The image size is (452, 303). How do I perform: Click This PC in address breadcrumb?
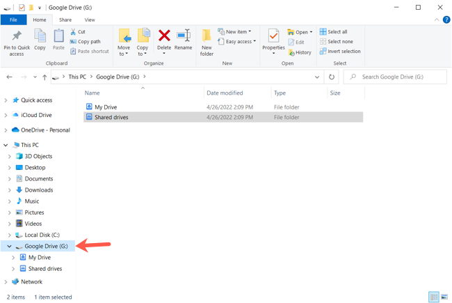pos(77,77)
